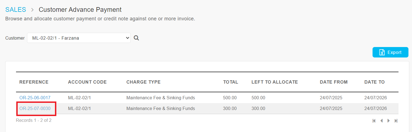Select the 300.00 left-to-allocate cell
412x132 pixels.
[x=258, y=108]
